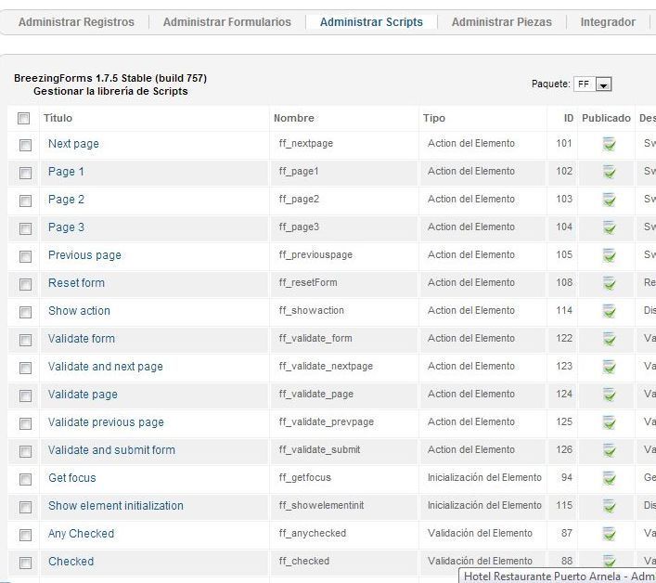Image resolution: width=656 pixels, height=583 pixels.
Task: Toggle published icon for Validate and submit form
Action: point(609,450)
